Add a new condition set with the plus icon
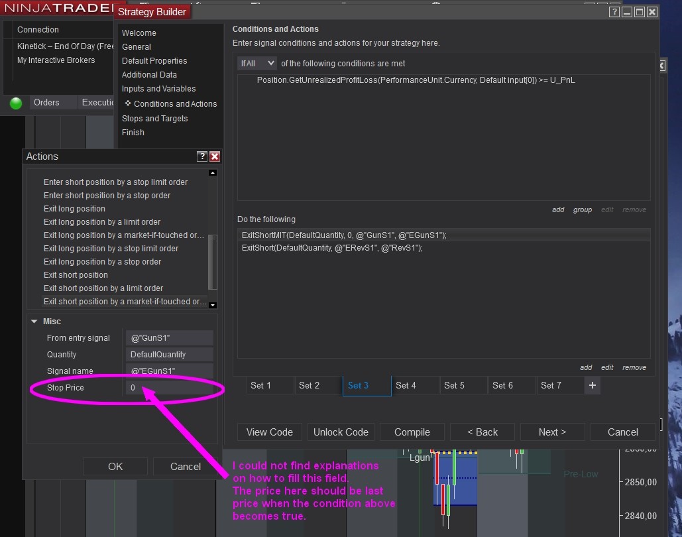Screen dimensions: 682x537 [x=592, y=385]
